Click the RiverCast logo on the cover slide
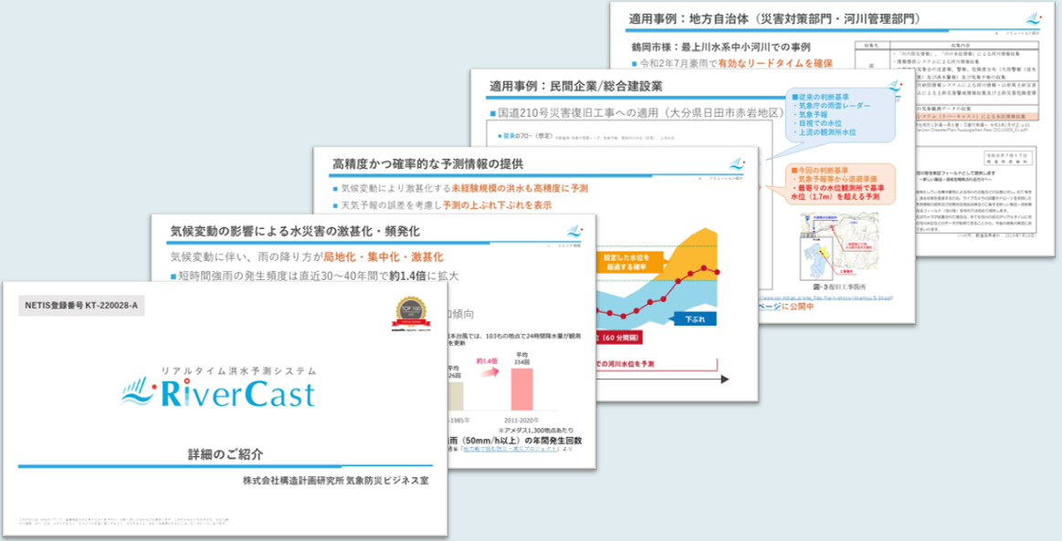The image size is (1062, 541). coord(218,393)
